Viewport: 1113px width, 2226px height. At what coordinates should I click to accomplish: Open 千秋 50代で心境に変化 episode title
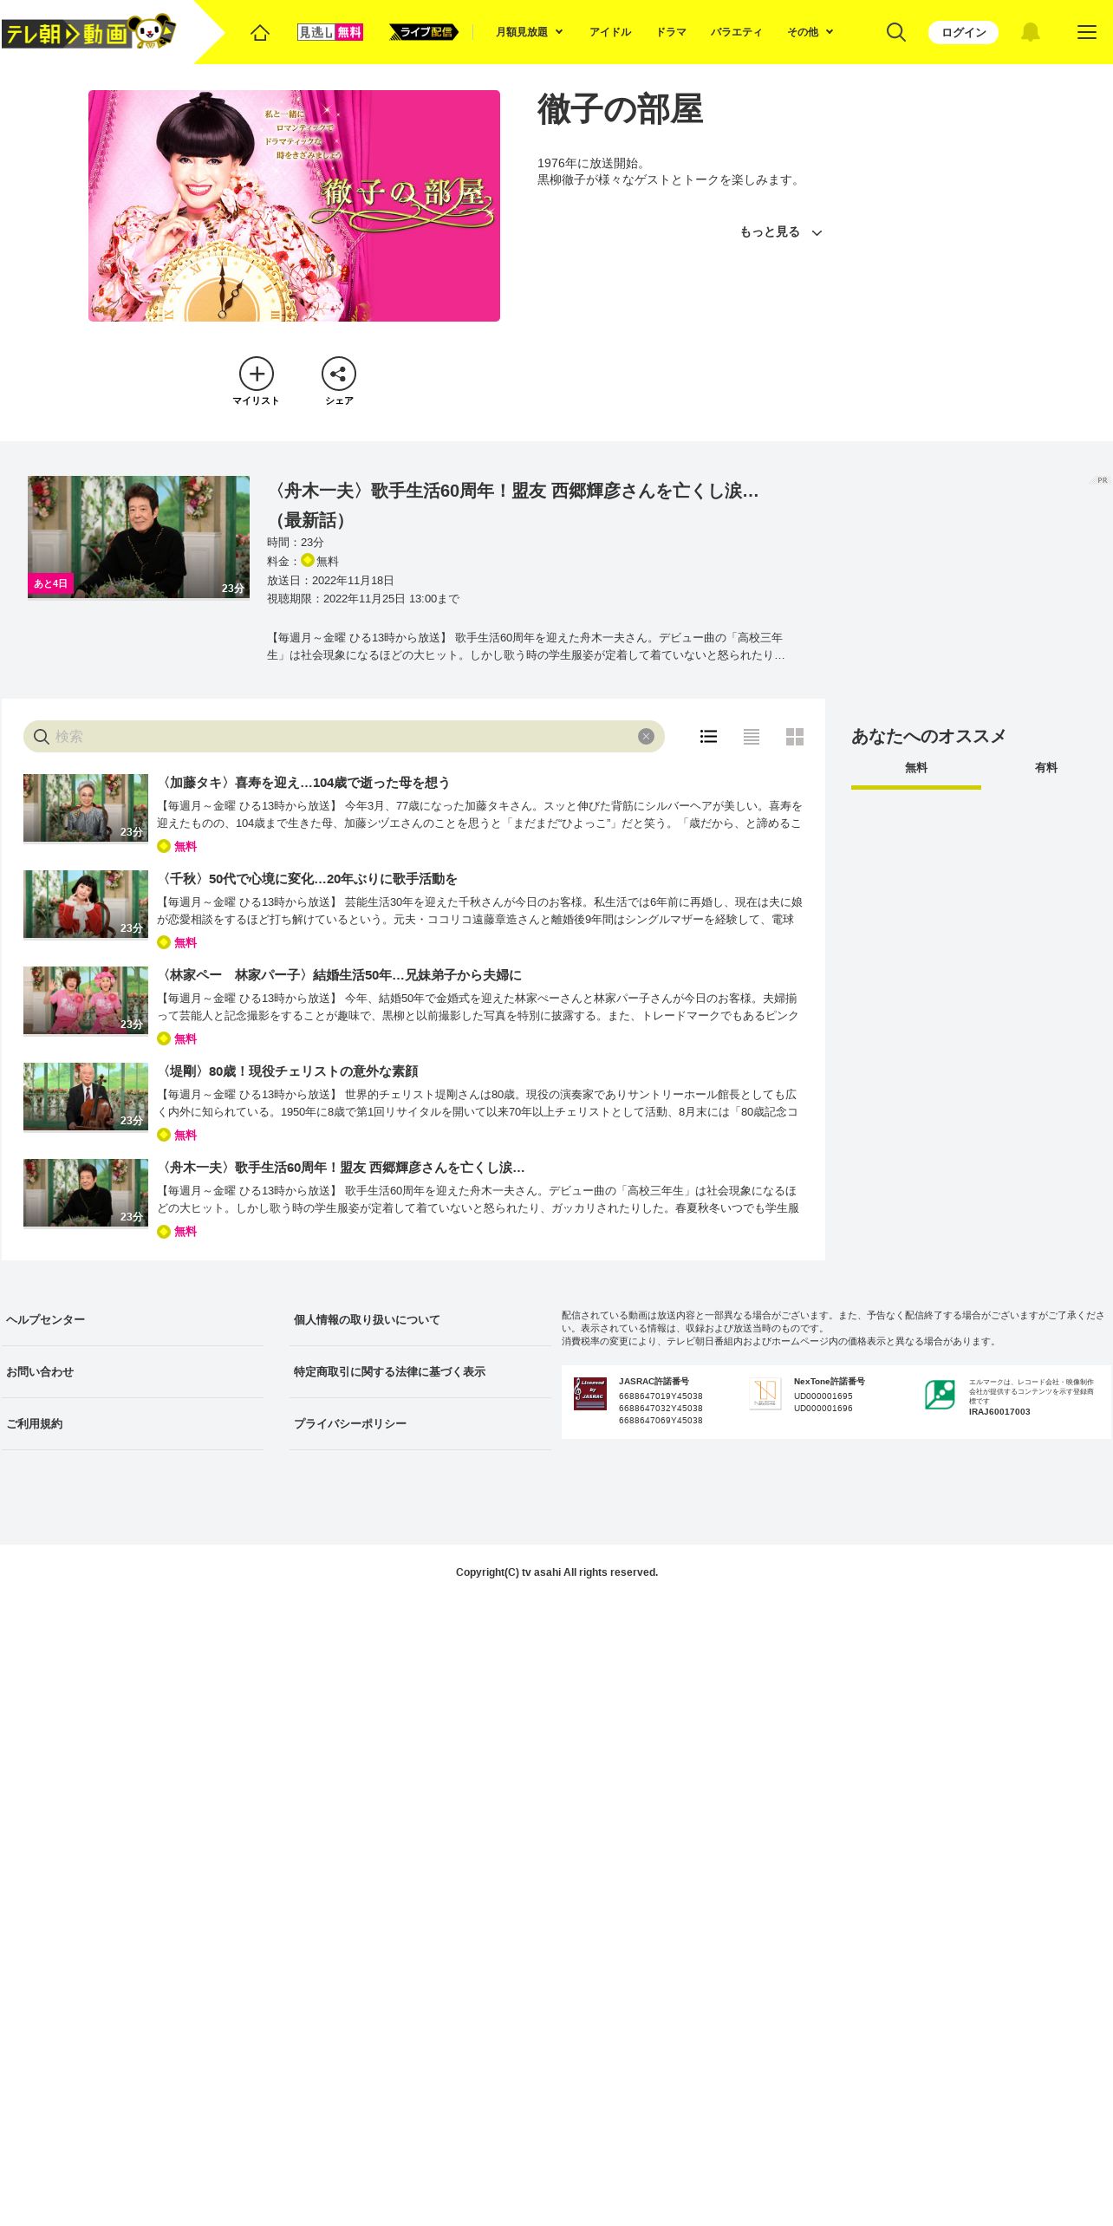pyautogui.click(x=308, y=879)
